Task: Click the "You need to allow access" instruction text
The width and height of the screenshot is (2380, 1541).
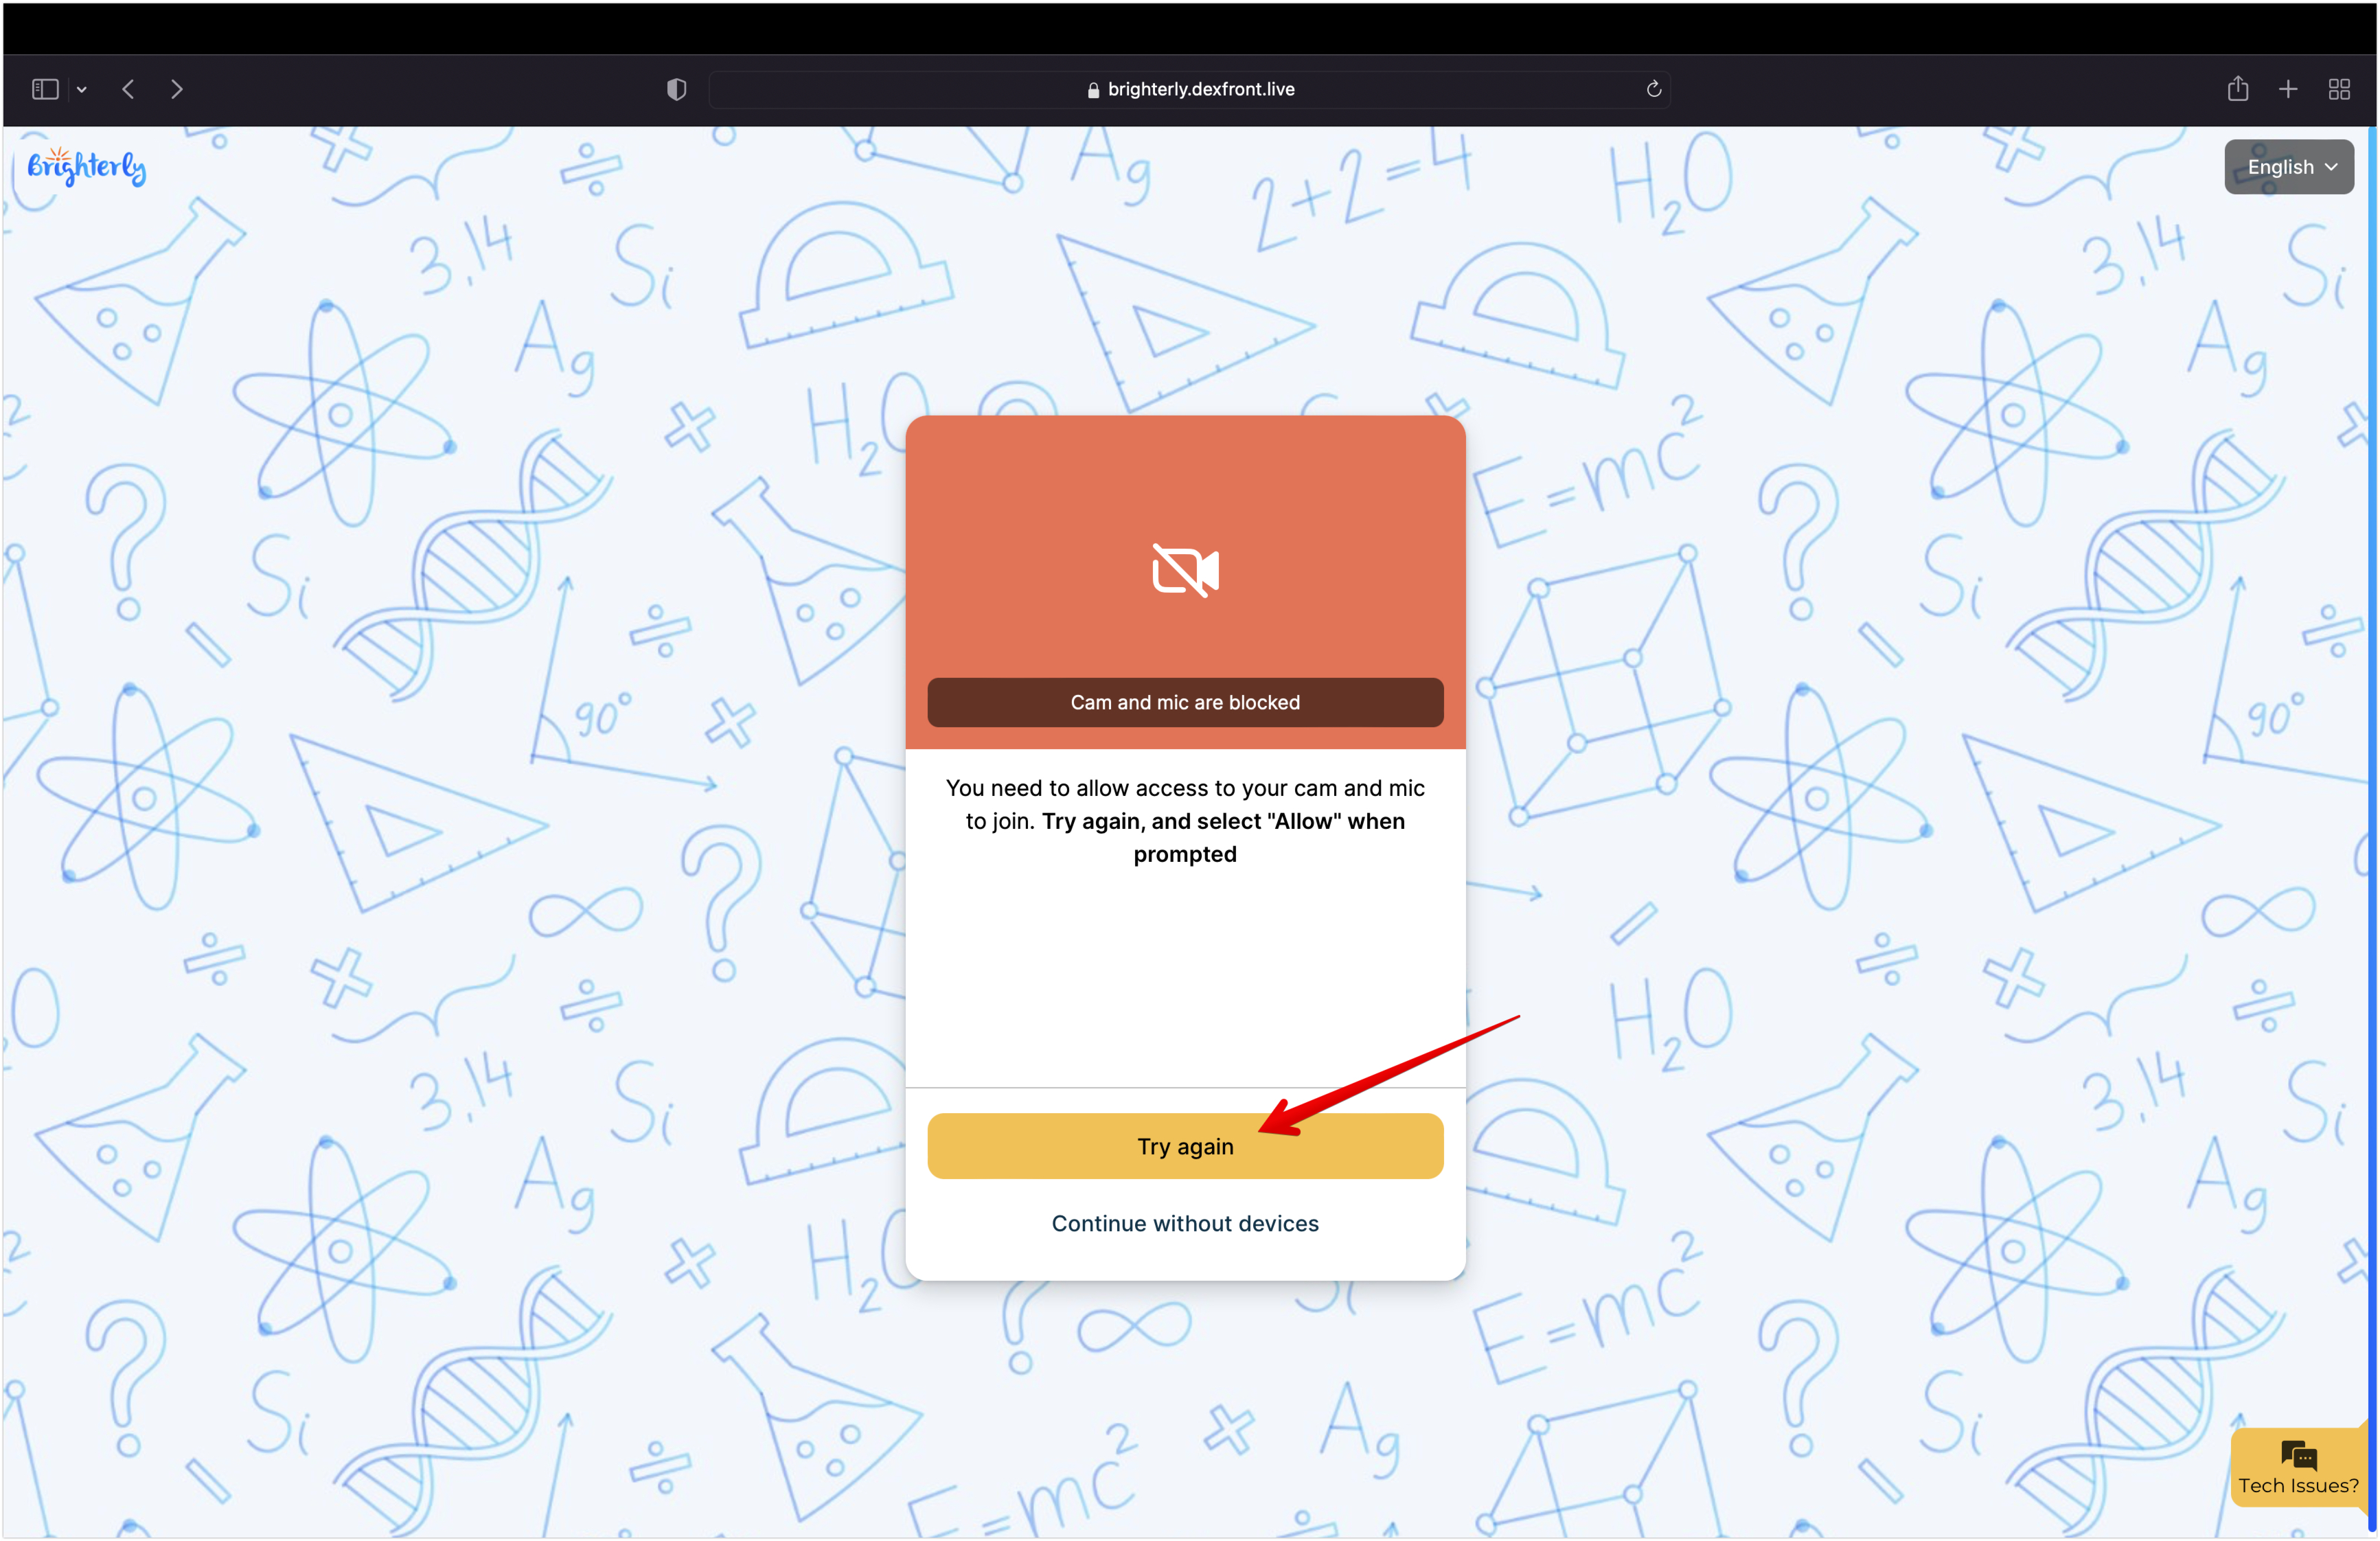Action: (1185, 820)
